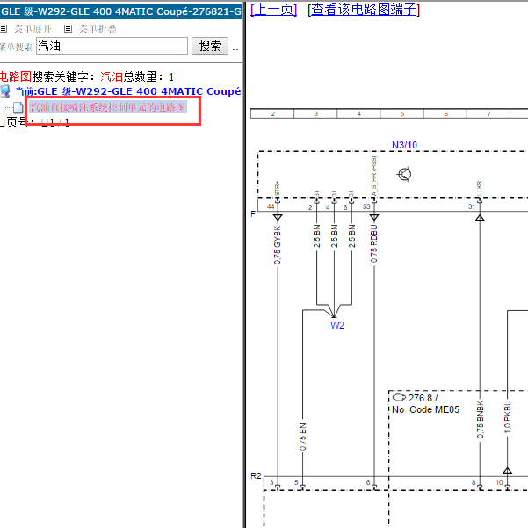Click the downward arrow below pin 53

374,217
